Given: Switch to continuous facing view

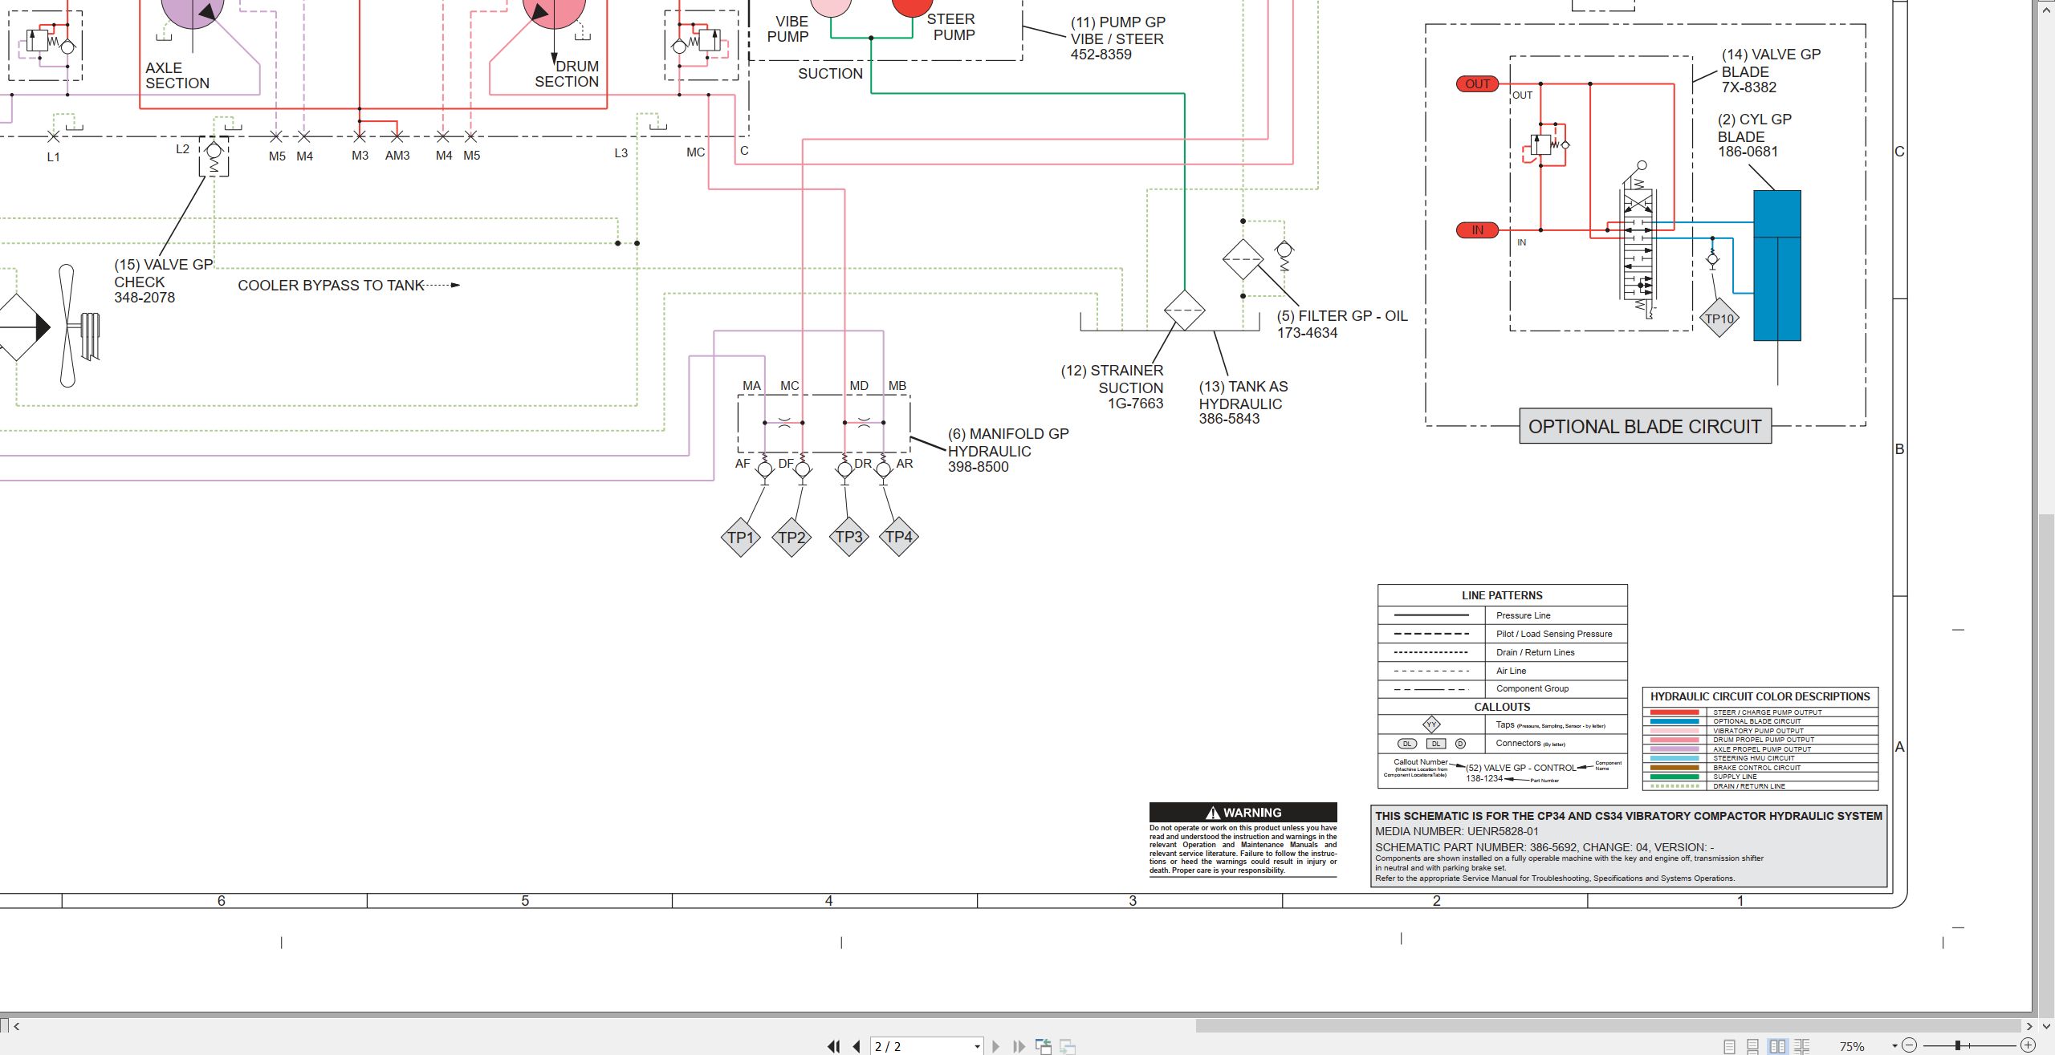Looking at the screenshot, I should click(1802, 1046).
